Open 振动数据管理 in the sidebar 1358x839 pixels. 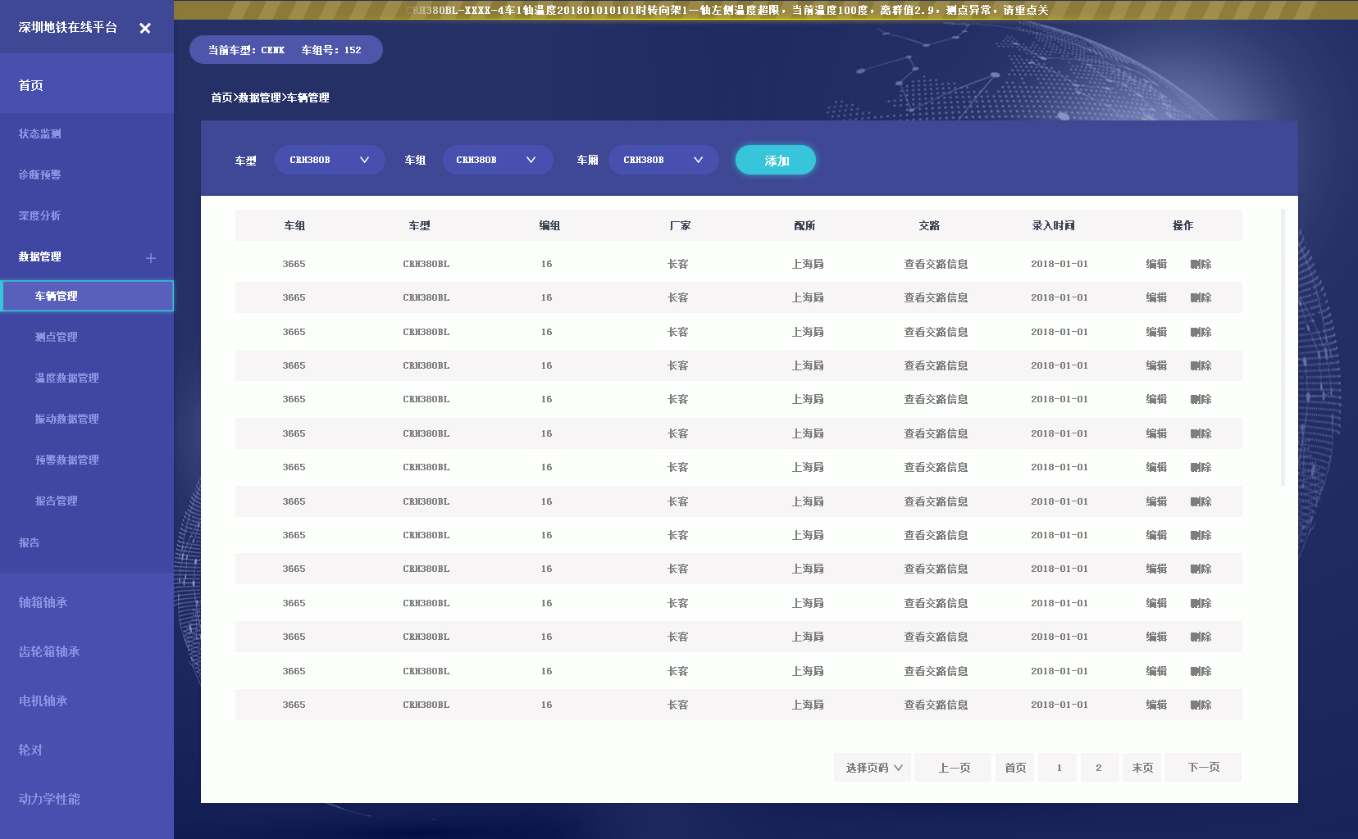pyautogui.click(x=66, y=419)
